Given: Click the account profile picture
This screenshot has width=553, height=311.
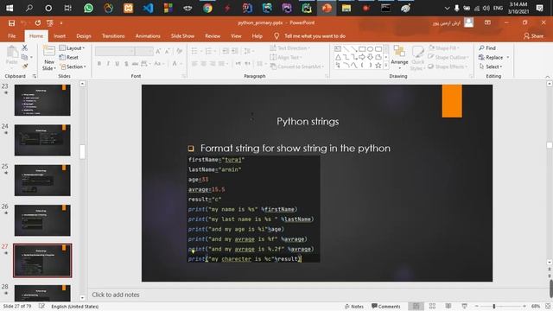Looking at the screenshot, I should pos(468,22).
